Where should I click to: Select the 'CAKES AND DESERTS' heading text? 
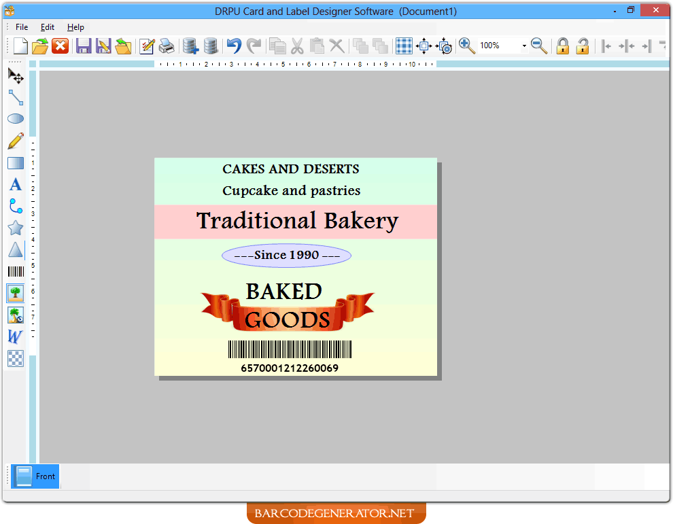point(290,169)
